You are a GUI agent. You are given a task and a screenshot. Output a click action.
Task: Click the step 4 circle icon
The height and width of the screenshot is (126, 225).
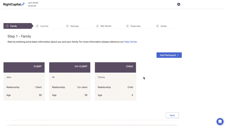point(97,26)
